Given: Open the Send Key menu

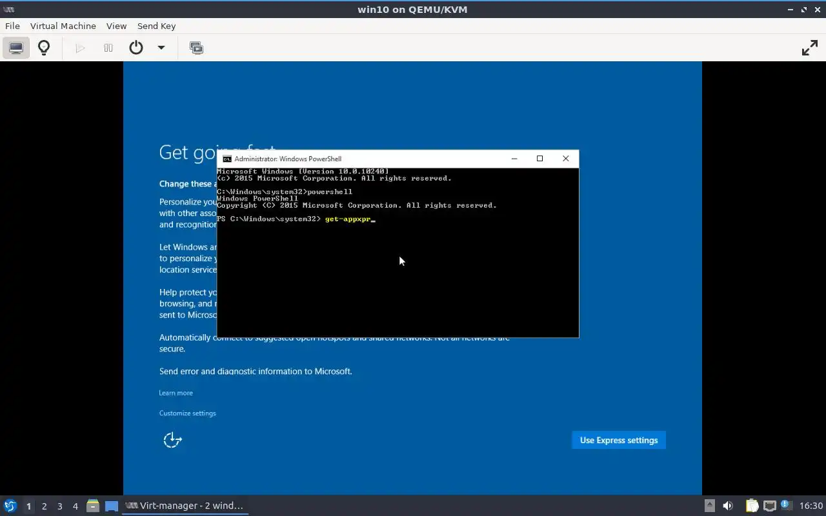Looking at the screenshot, I should click(x=156, y=26).
